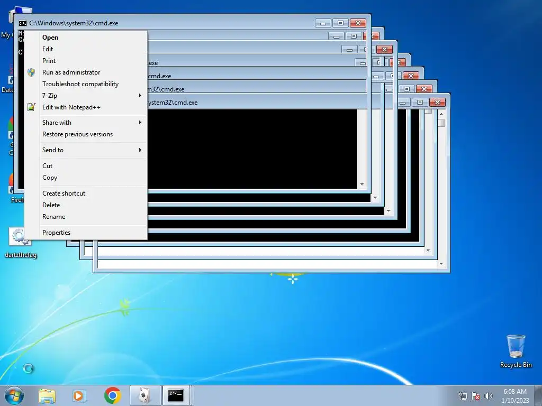This screenshot has width=542, height=406.
Task: Click the cmd icon in front window title bar
Action: tap(23, 23)
